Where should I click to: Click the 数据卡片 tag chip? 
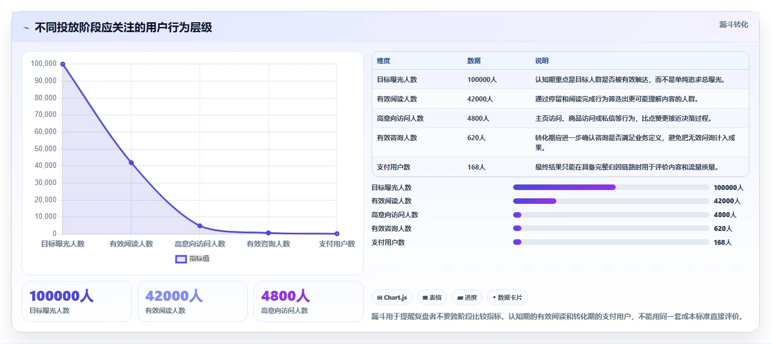coord(508,297)
